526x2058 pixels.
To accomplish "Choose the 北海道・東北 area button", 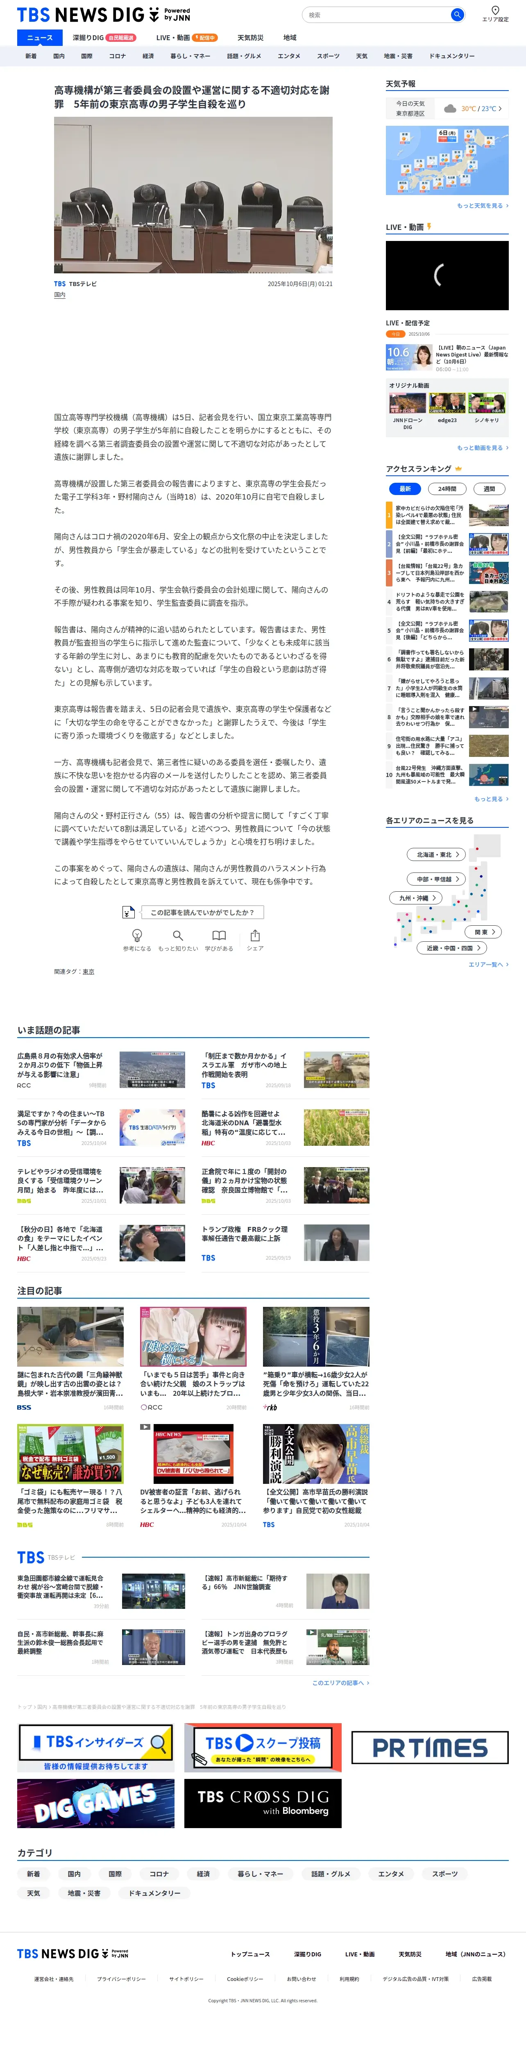I will pyautogui.click(x=438, y=855).
